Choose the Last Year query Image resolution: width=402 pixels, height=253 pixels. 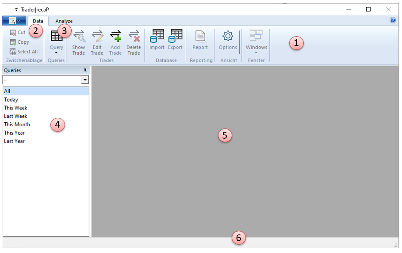[15, 141]
